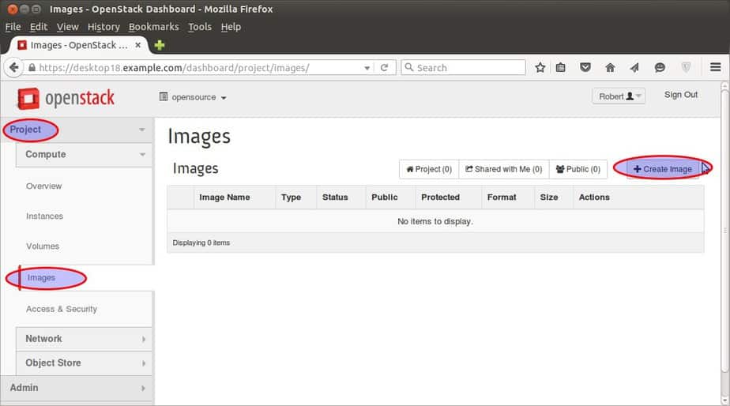The height and width of the screenshot is (406, 730).
Task: Click the Pocket save icon
Action: pos(585,67)
